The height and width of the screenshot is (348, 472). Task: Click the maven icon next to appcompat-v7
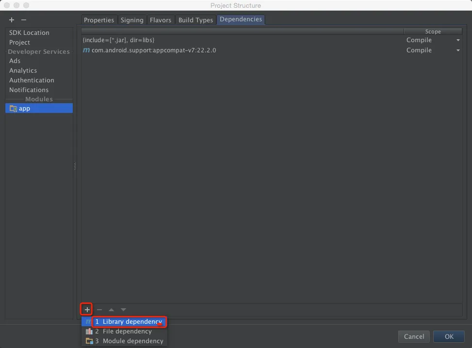pyautogui.click(x=86, y=50)
